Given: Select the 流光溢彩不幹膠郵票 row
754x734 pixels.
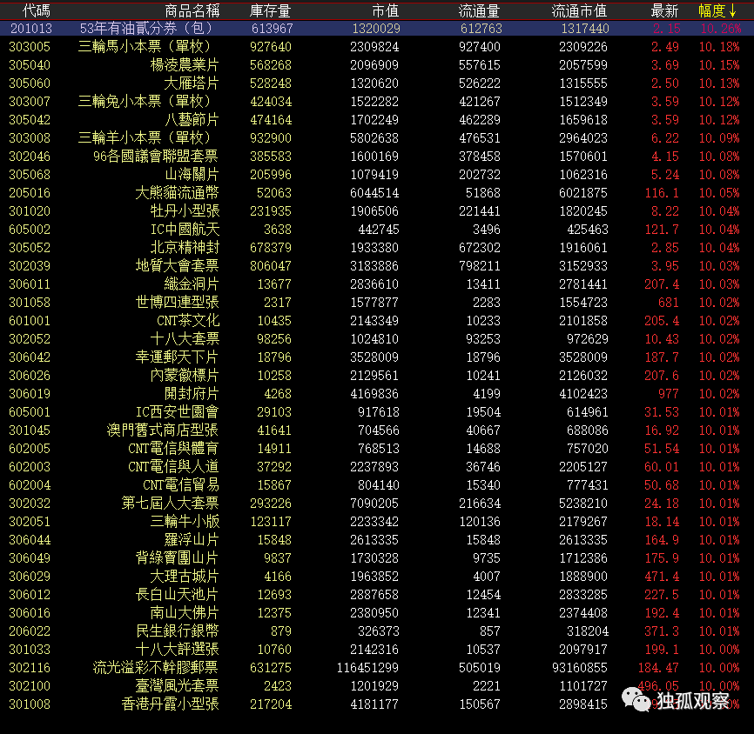Looking at the screenshot, I should coord(377,667).
